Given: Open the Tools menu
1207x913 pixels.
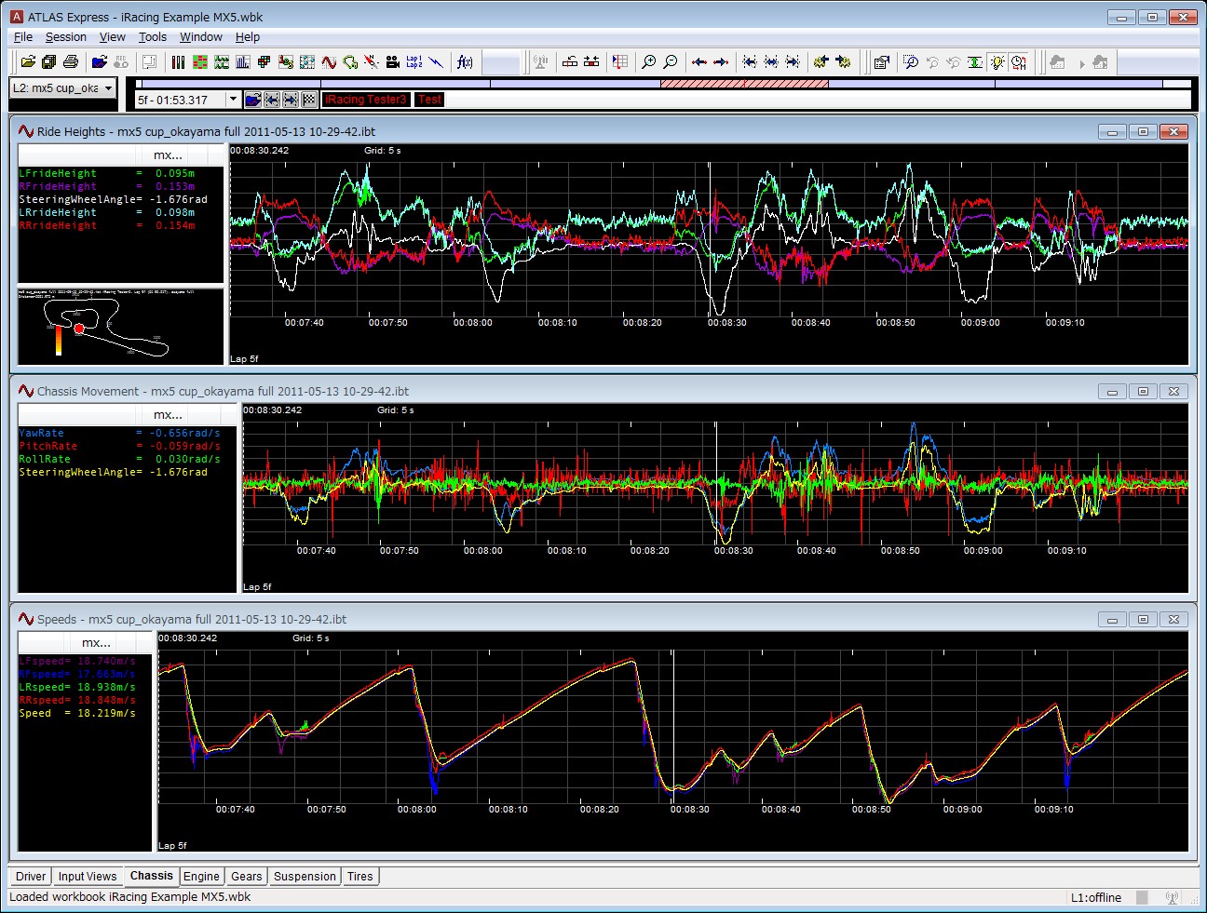Looking at the screenshot, I should (x=153, y=37).
